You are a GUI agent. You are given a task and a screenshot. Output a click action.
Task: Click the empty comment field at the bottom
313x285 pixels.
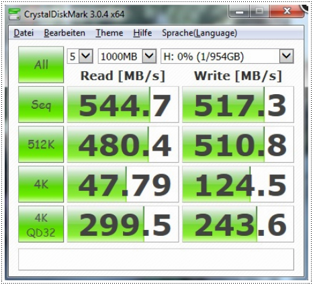coord(156,259)
